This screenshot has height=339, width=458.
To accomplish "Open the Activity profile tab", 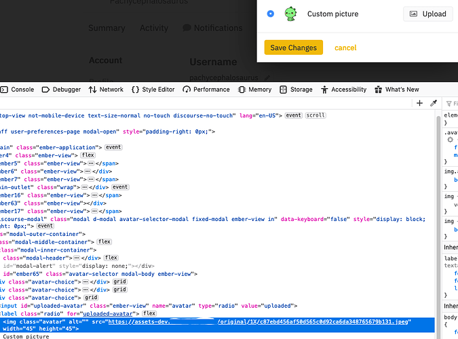I will pyautogui.click(x=154, y=28).
